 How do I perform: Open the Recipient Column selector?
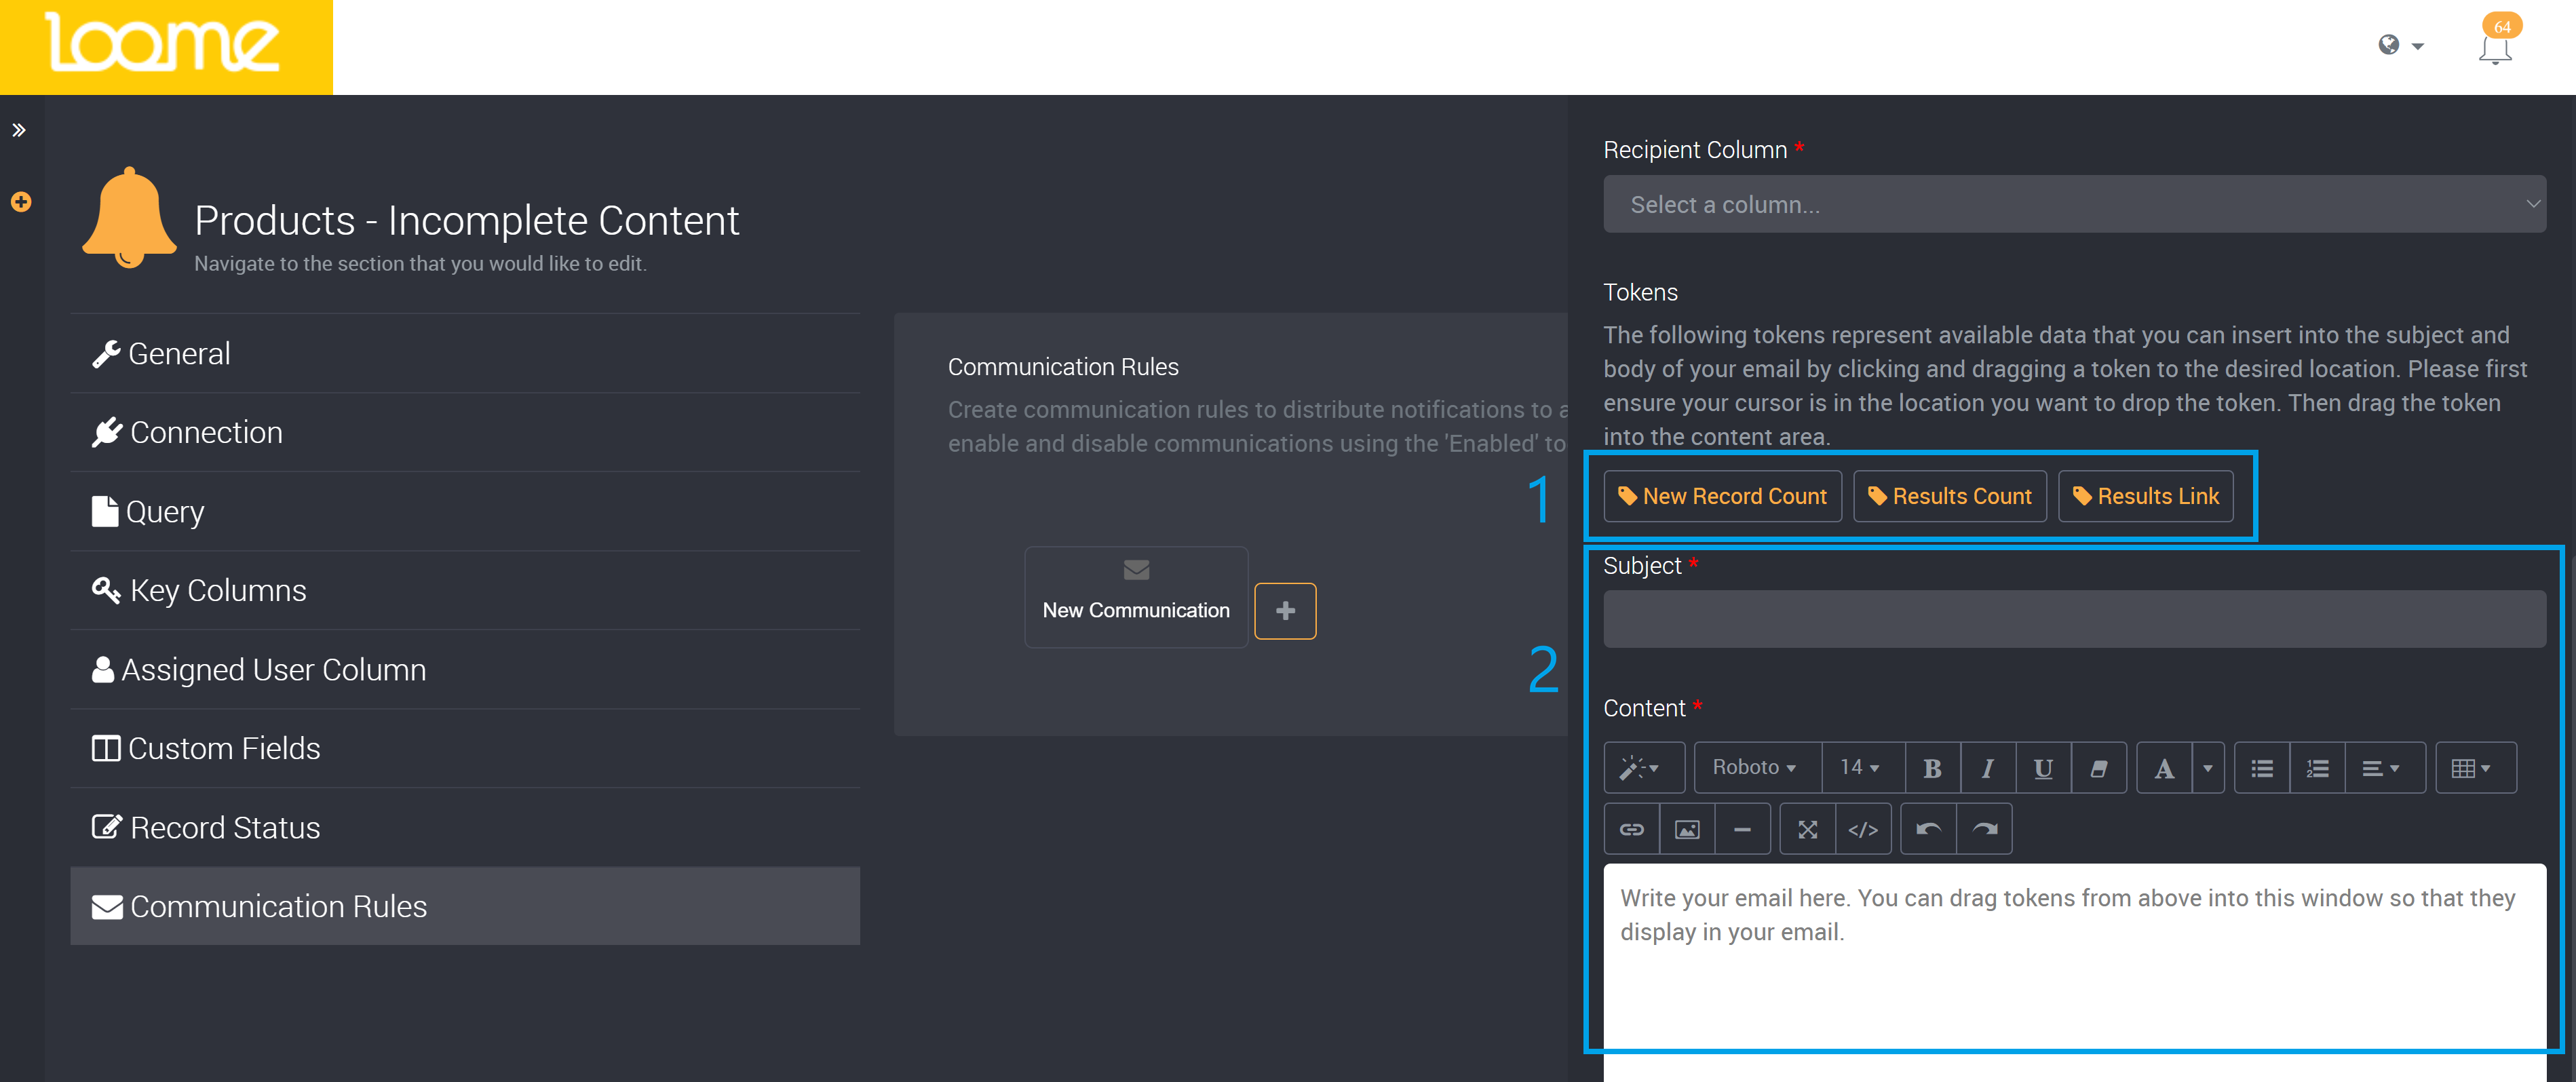coord(2075,203)
